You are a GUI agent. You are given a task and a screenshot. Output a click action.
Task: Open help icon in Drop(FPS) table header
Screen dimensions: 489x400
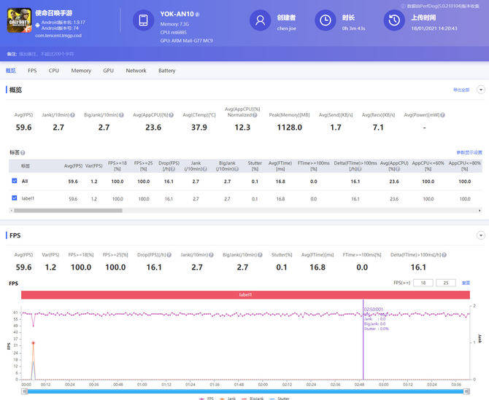coord(172,169)
